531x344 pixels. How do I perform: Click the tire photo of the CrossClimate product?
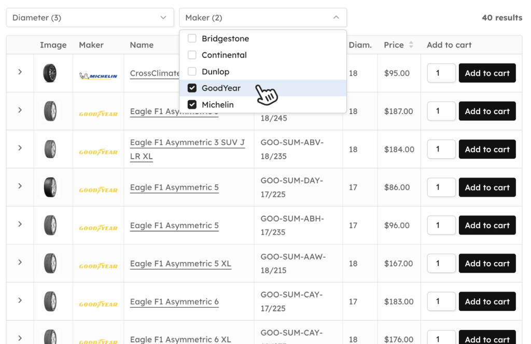tap(50, 73)
